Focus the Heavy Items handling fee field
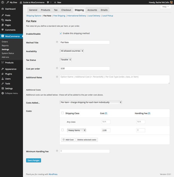The height and width of the screenshot is (177, 174). pyautogui.click(x=141, y=130)
